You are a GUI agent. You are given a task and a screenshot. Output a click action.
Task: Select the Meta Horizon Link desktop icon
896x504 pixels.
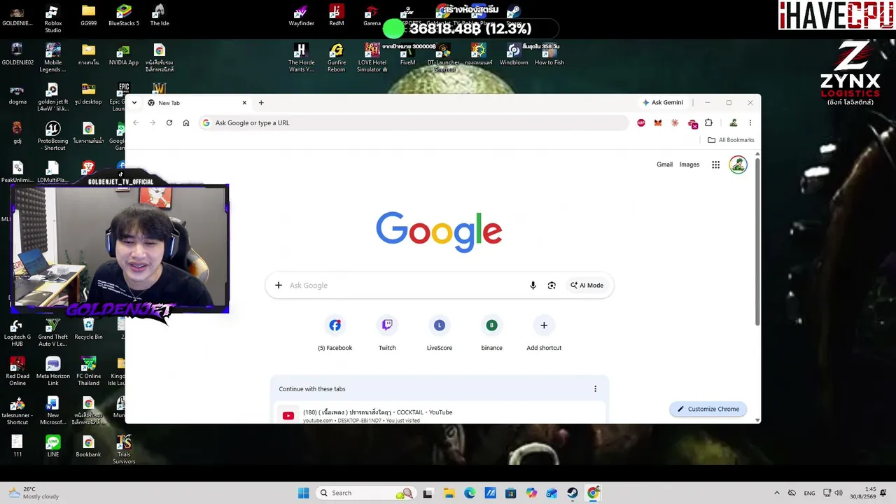point(53,372)
